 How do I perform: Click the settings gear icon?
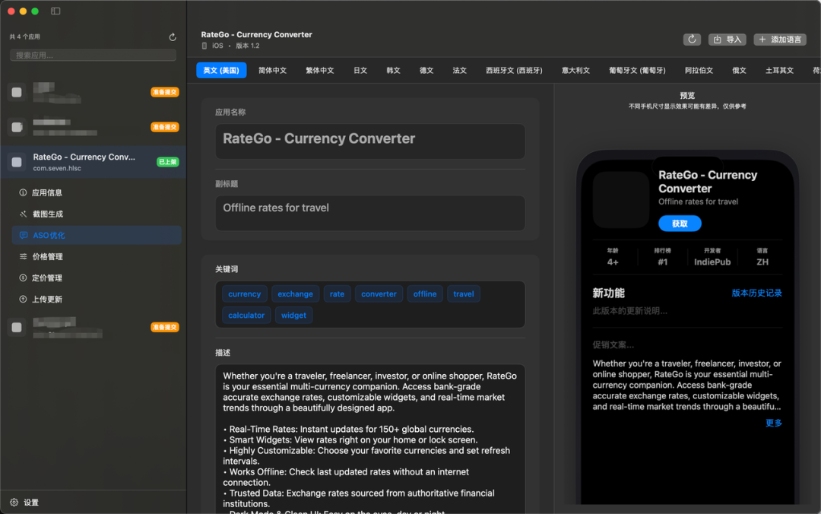(x=14, y=502)
